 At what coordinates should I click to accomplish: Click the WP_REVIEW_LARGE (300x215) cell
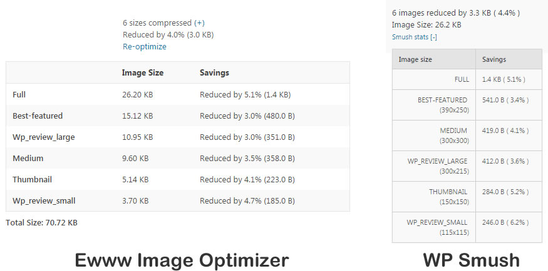click(x=434, y=166)
